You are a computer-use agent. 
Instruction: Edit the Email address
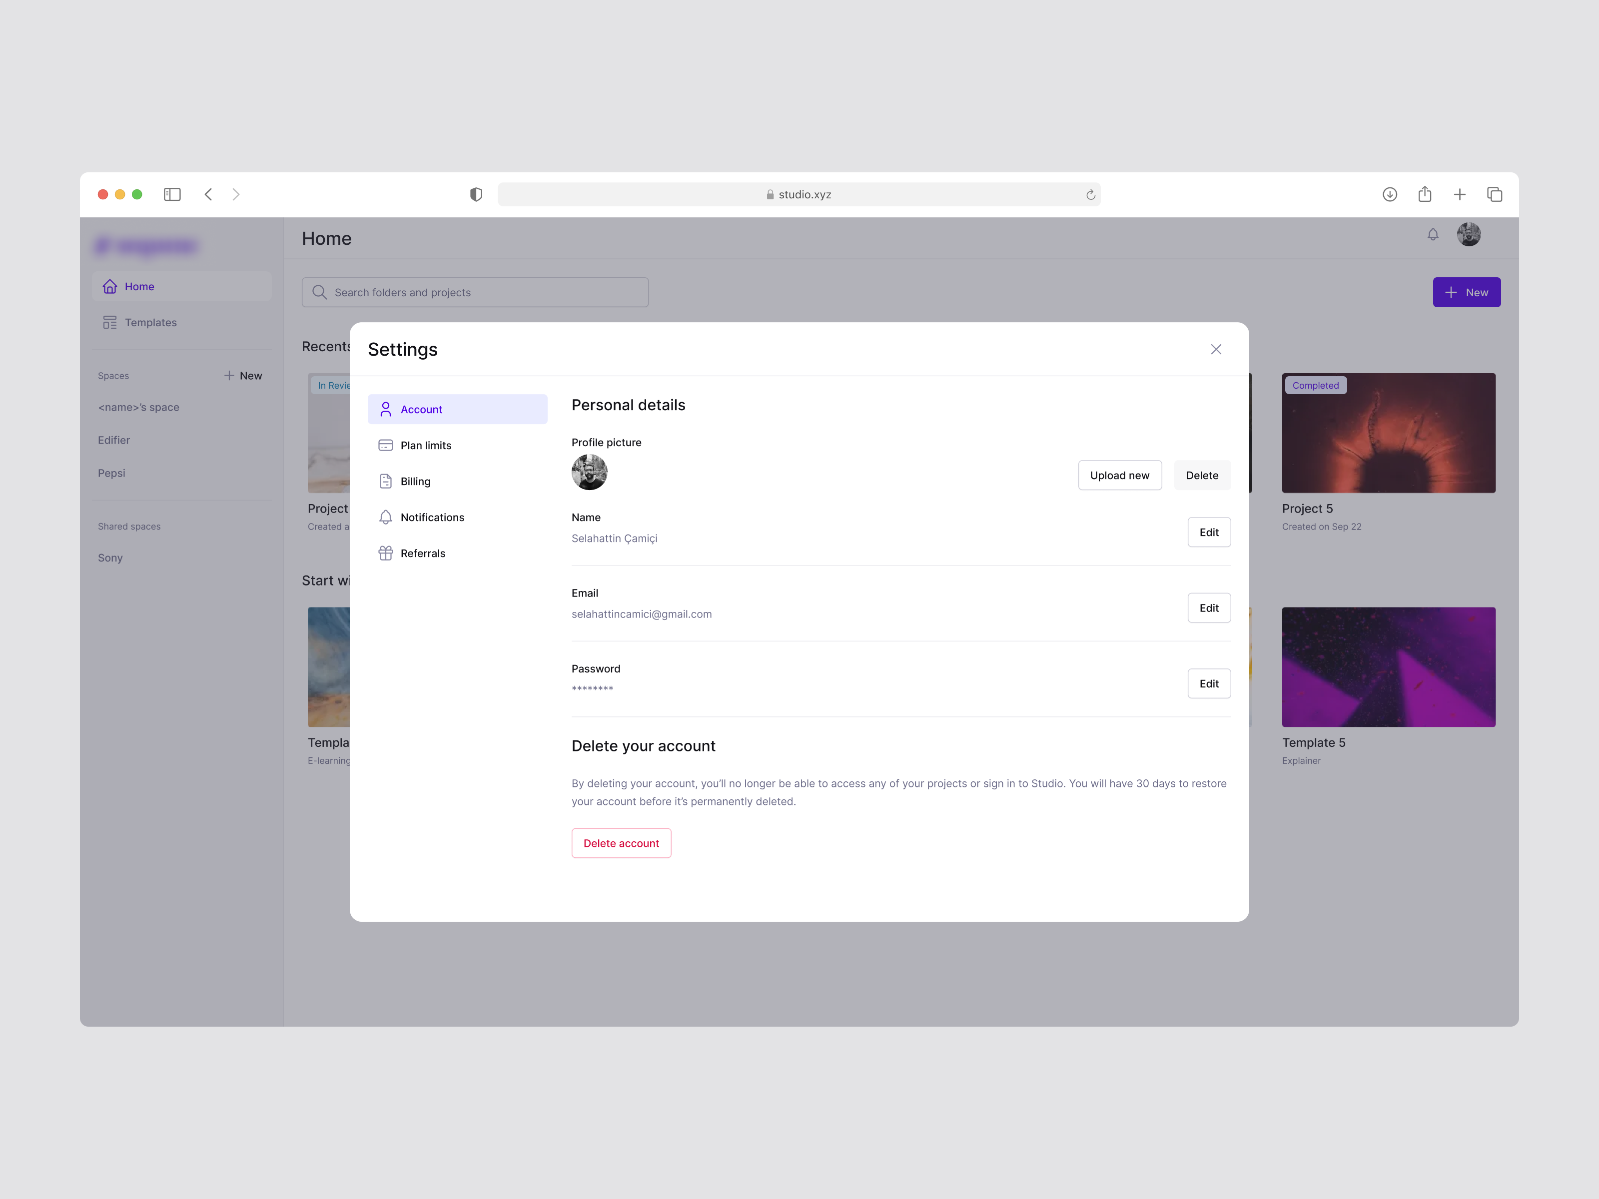click(x=1209, y=608)
